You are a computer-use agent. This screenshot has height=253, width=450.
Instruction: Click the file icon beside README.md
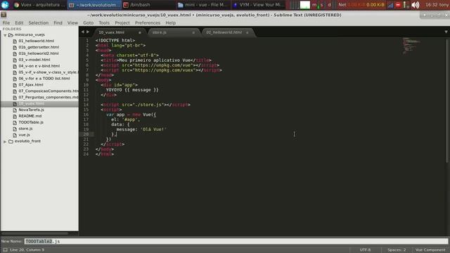pyautogui.click(x=15, y=116)
